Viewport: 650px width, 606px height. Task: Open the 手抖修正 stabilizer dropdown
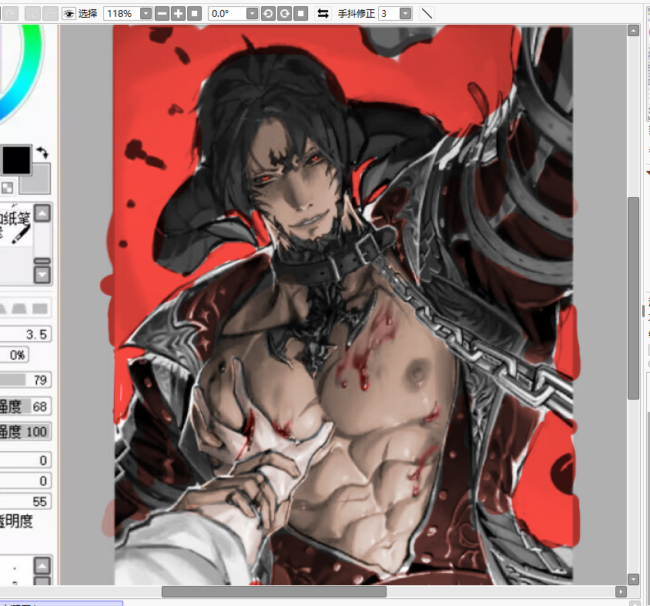click(x=405, y=14)
